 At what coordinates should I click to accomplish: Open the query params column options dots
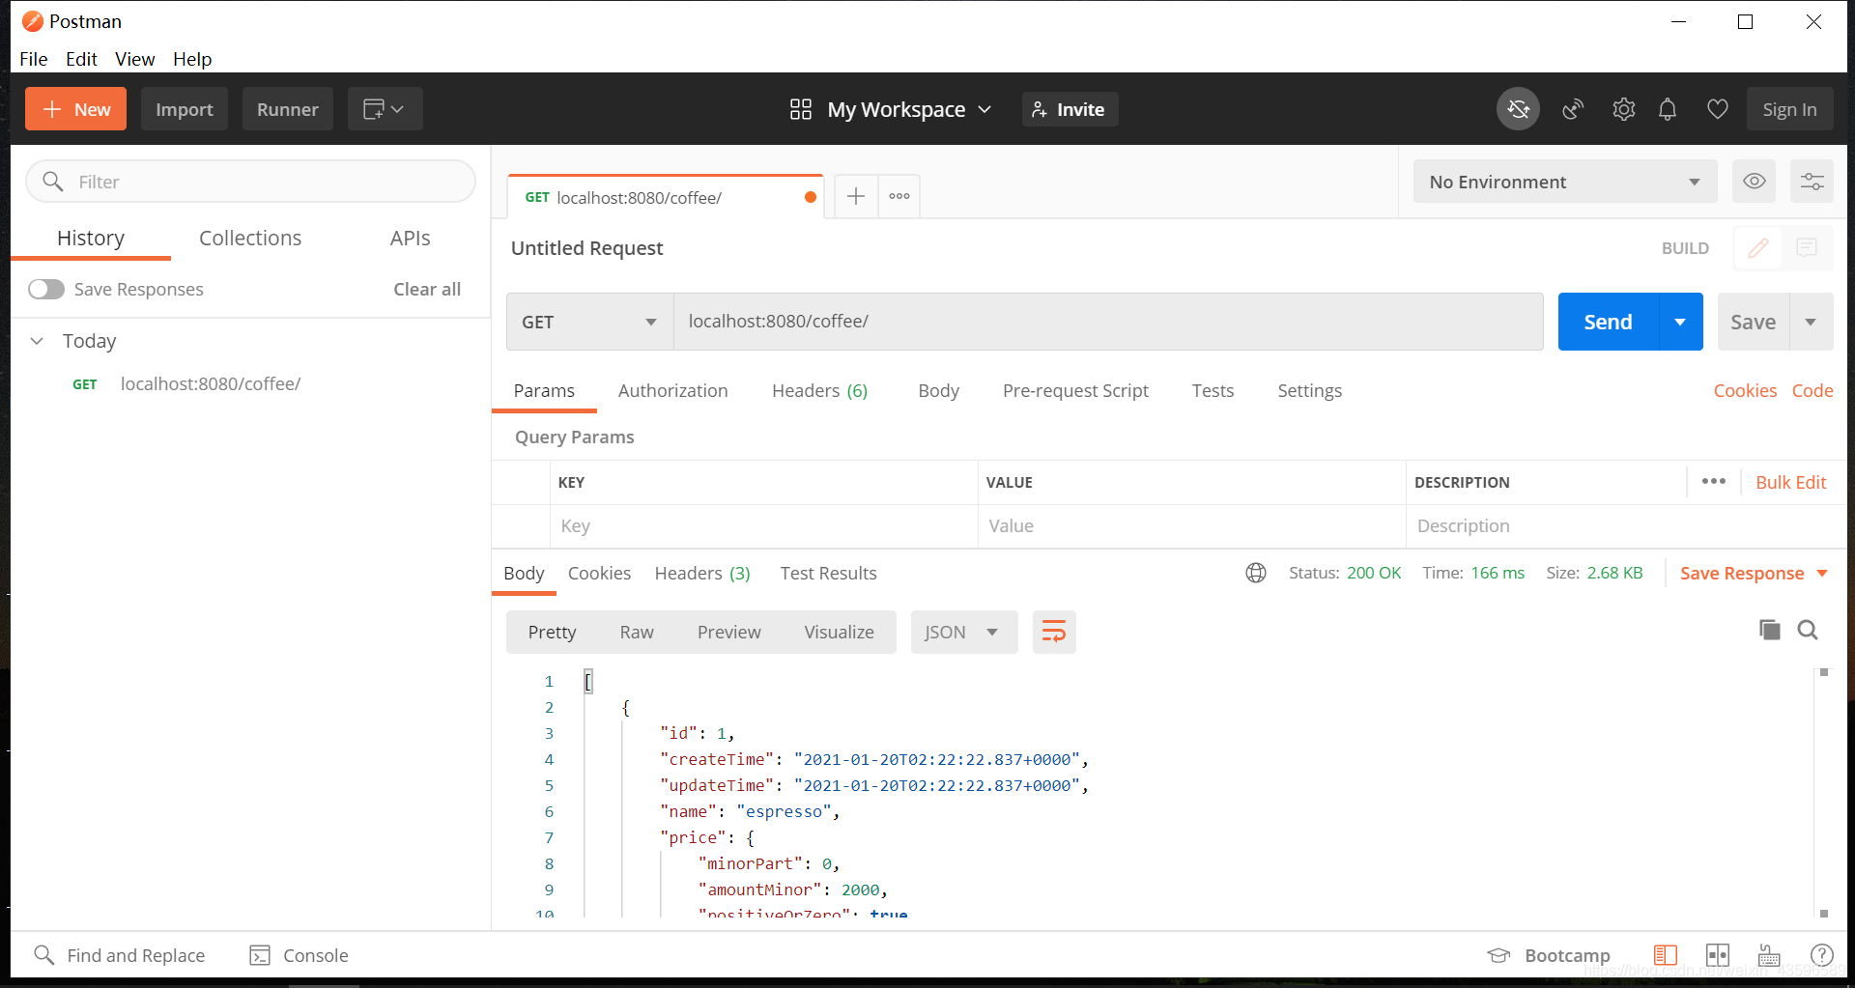1714,481
